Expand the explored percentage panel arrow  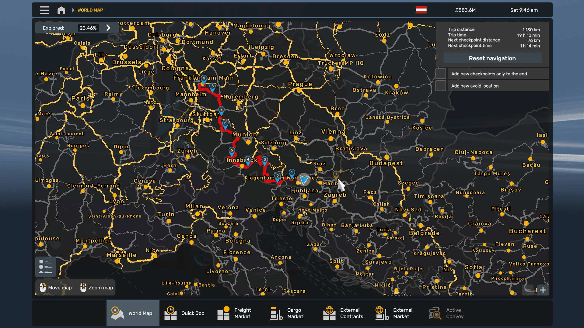[x=108, y=28]
